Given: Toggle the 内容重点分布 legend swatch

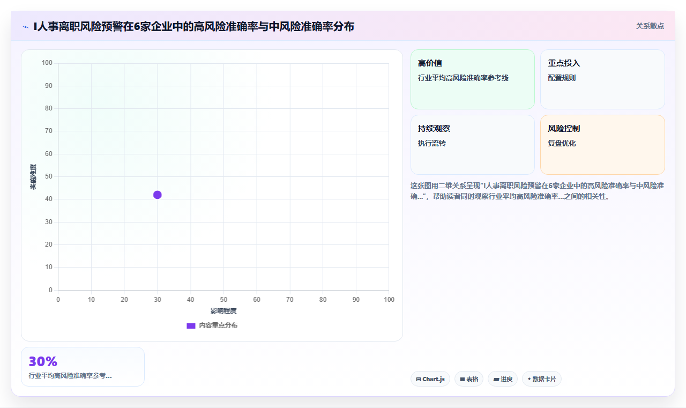Looking at the screenshot, I should [x=191, y=325].
